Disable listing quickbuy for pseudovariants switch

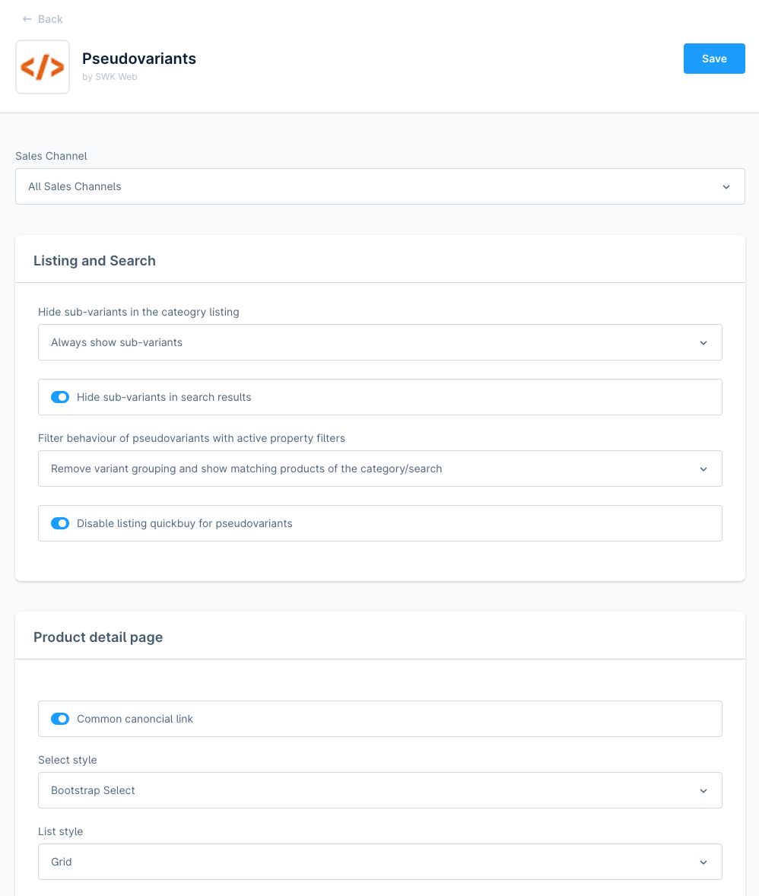coord(60,523)
